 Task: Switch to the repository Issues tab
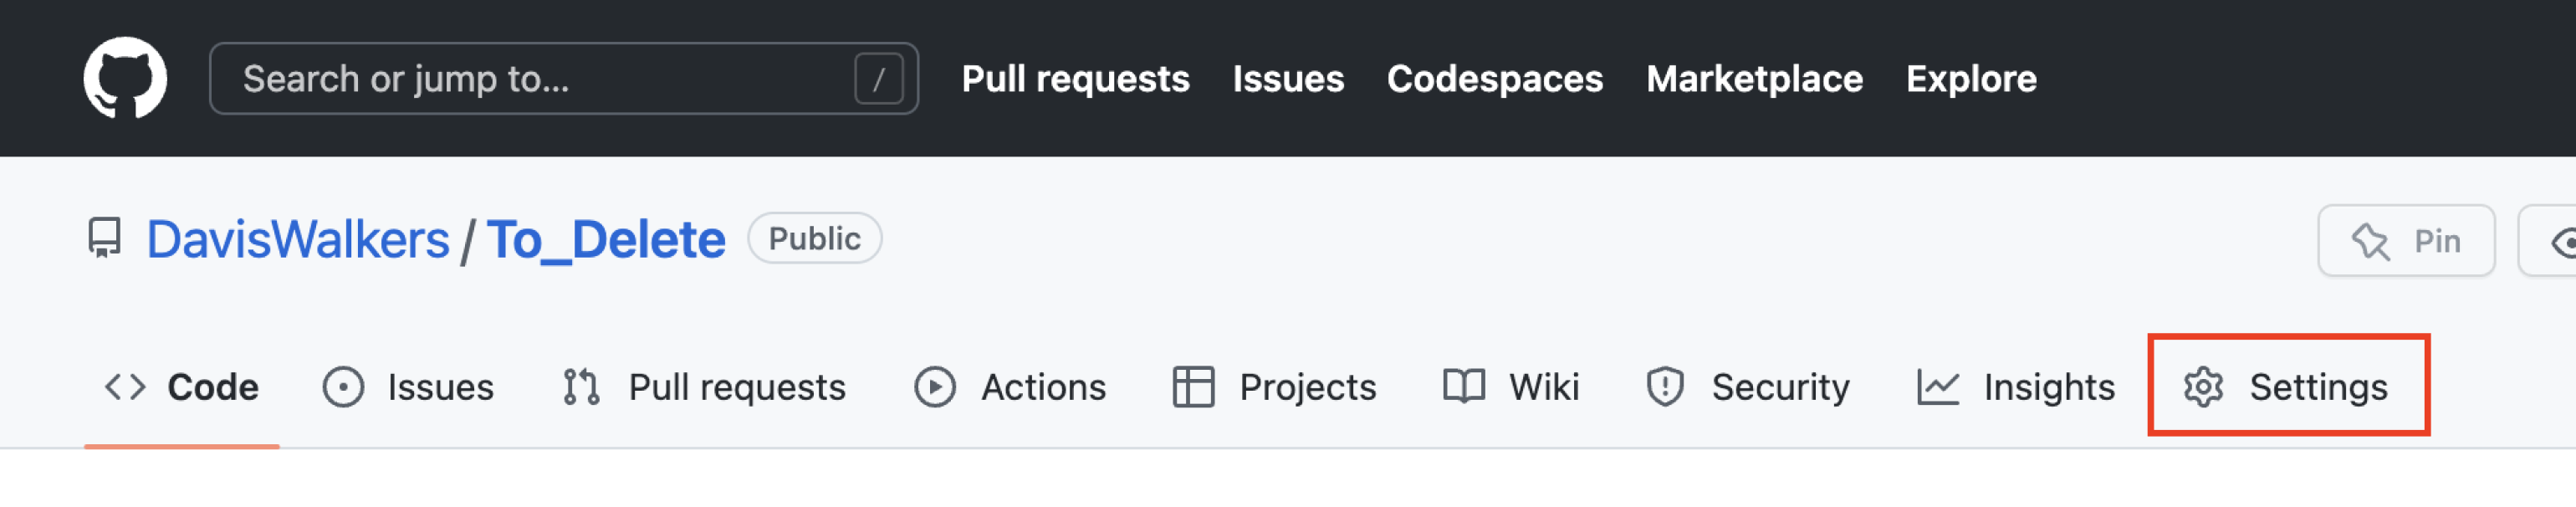[409, 387]
